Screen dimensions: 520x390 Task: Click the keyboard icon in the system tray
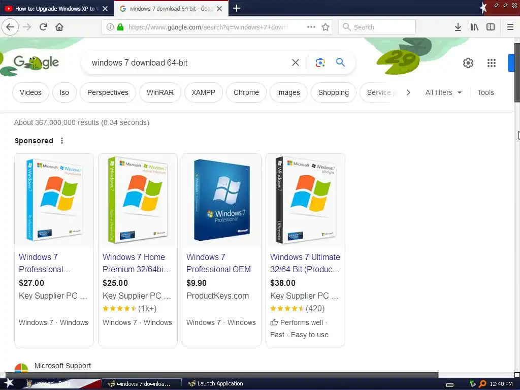click(450, 384)
